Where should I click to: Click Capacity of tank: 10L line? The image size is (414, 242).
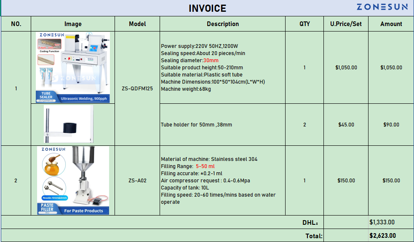click(185, 188)
